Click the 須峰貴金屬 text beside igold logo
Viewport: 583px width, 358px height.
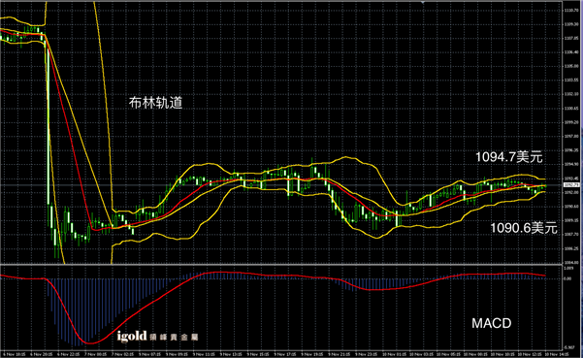174,338
